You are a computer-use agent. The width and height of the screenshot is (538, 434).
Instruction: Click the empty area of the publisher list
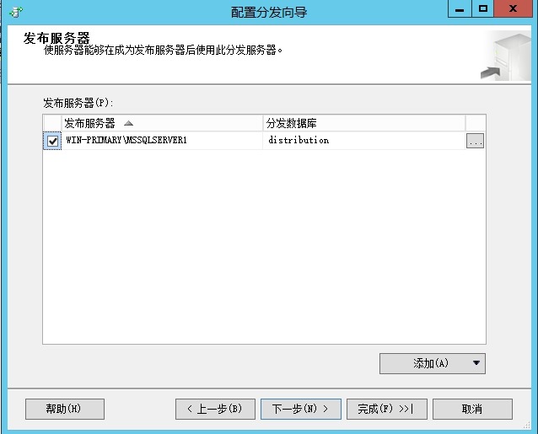(263, 253)
